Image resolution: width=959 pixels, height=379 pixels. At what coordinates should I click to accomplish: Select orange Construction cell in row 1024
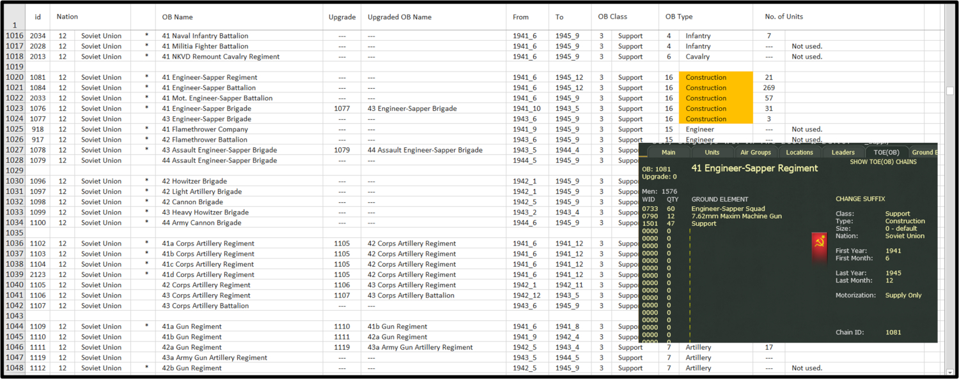pyautogui.click(x=716, y=119)
